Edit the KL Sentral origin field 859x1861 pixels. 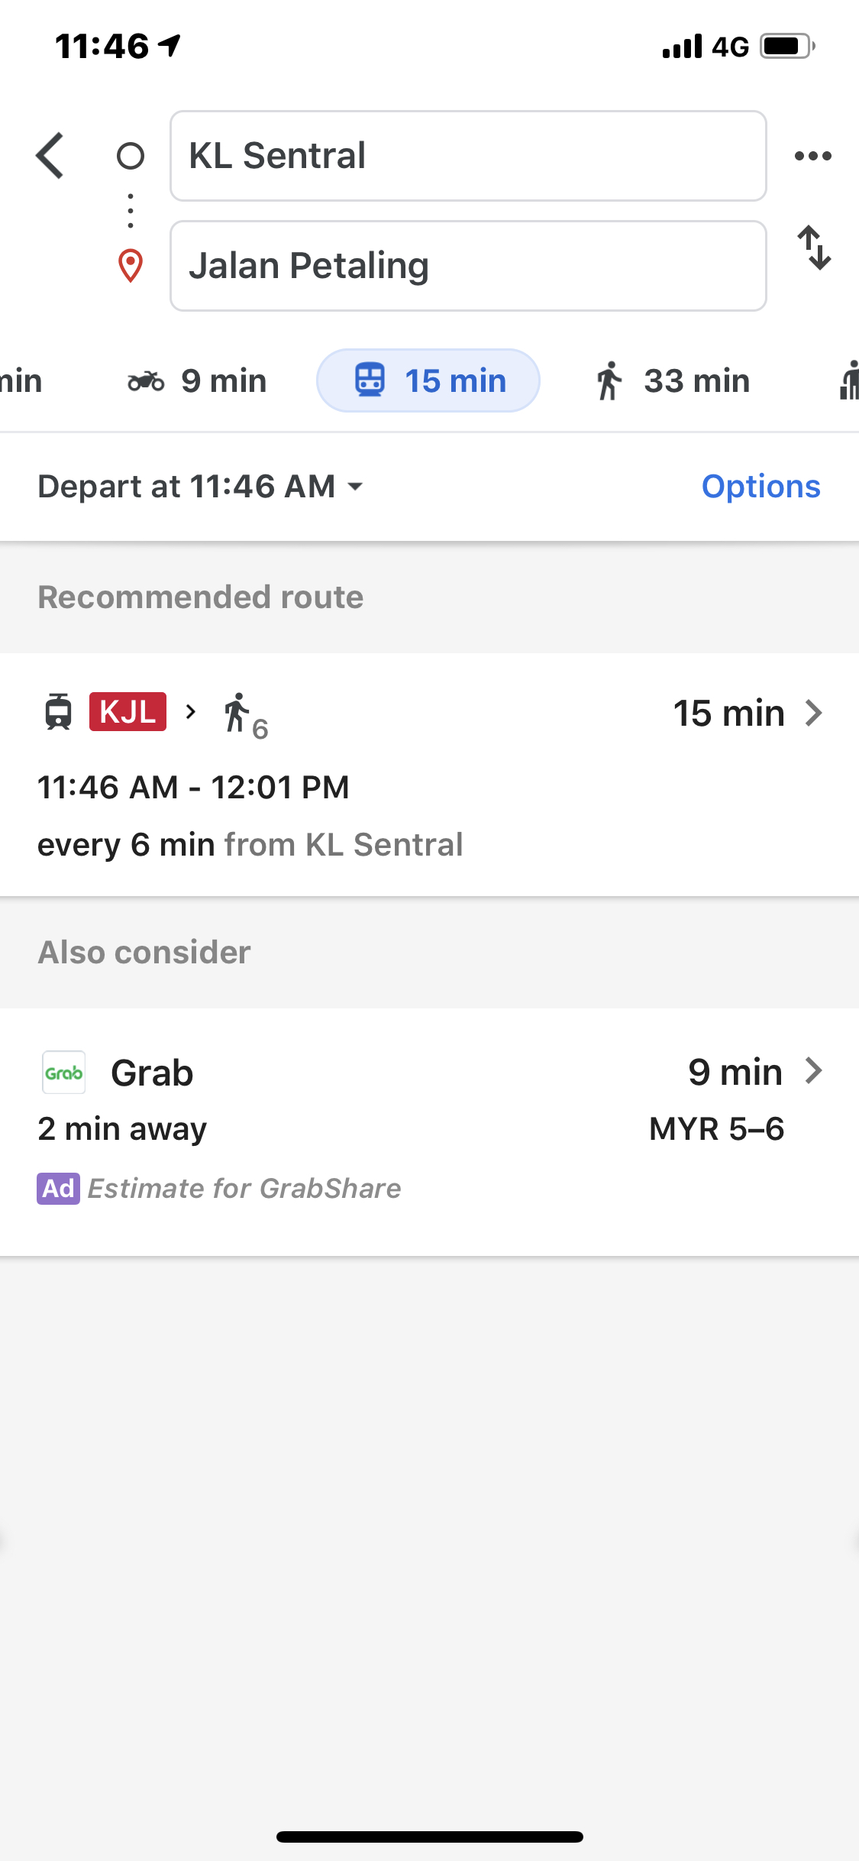(x=467, y=156)
